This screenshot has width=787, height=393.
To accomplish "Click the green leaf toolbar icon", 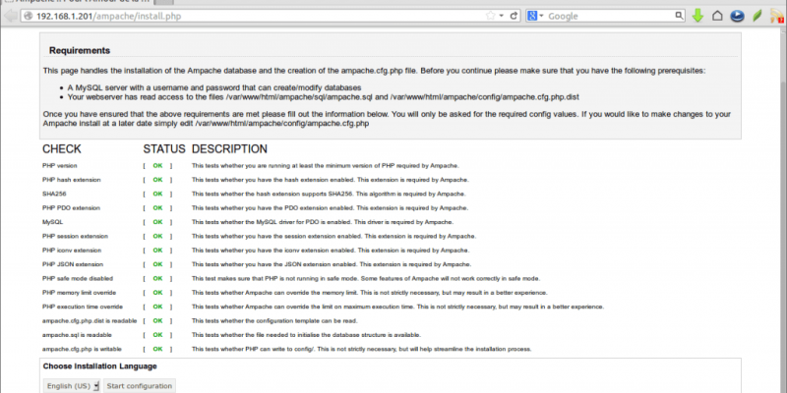I will click(x=757, y=16).
